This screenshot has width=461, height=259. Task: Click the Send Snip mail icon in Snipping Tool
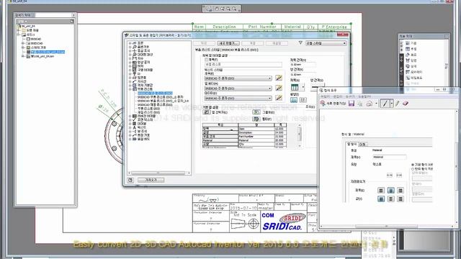[x=370, y=104]
